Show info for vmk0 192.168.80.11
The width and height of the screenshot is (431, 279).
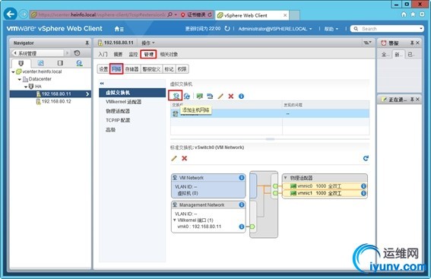click(x=242, y=227)
